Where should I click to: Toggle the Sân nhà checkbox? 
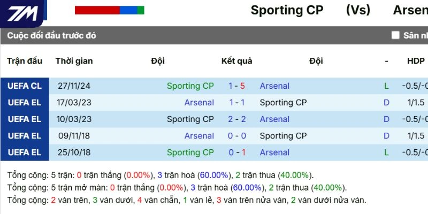395,35
